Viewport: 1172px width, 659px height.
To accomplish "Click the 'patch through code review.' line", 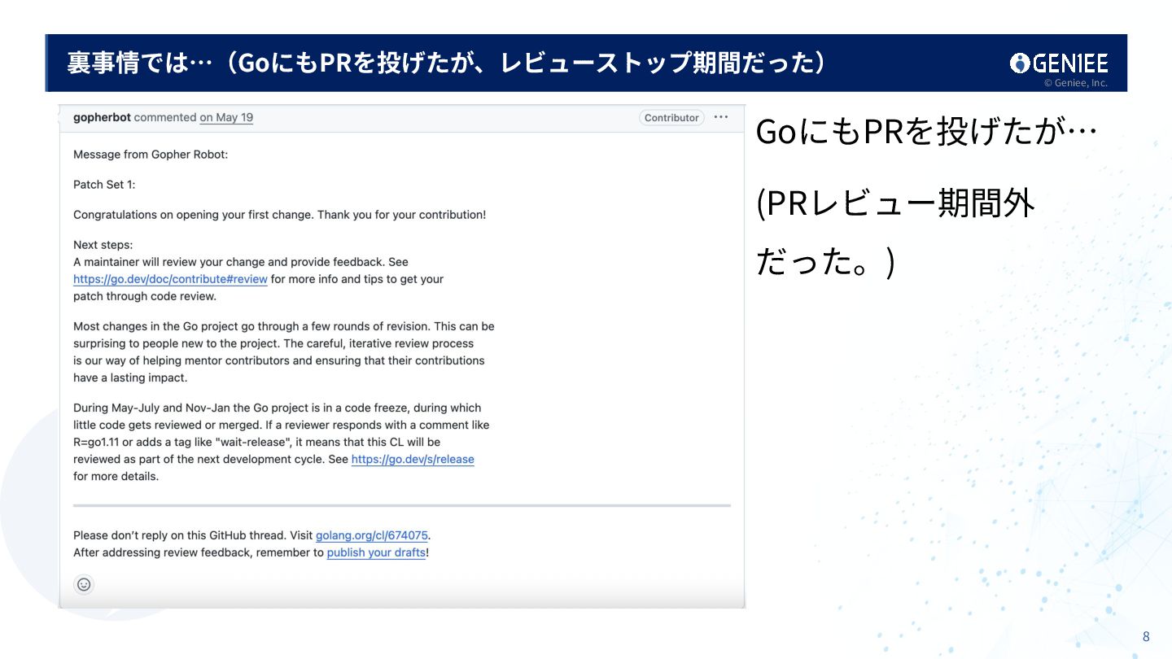I will [x=145, y=296].
